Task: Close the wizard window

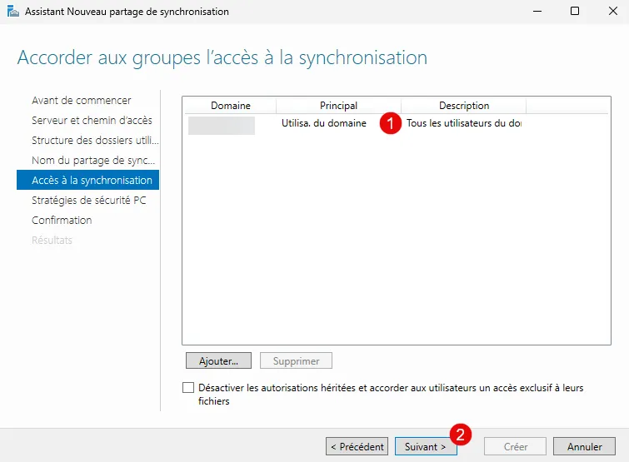Action: [610, 12]
